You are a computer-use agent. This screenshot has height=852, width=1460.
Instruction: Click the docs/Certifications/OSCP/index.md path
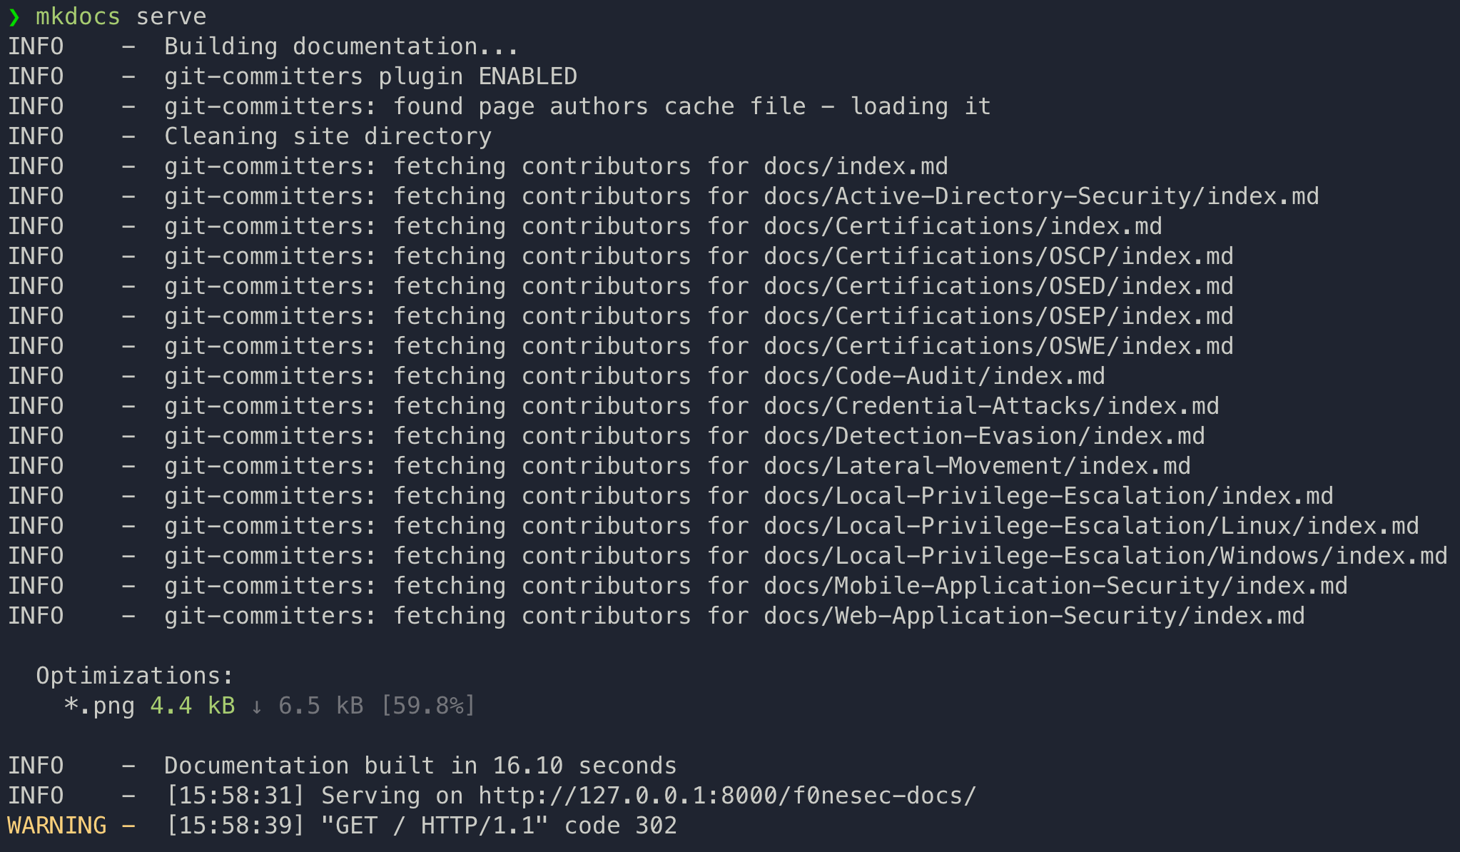998,256
